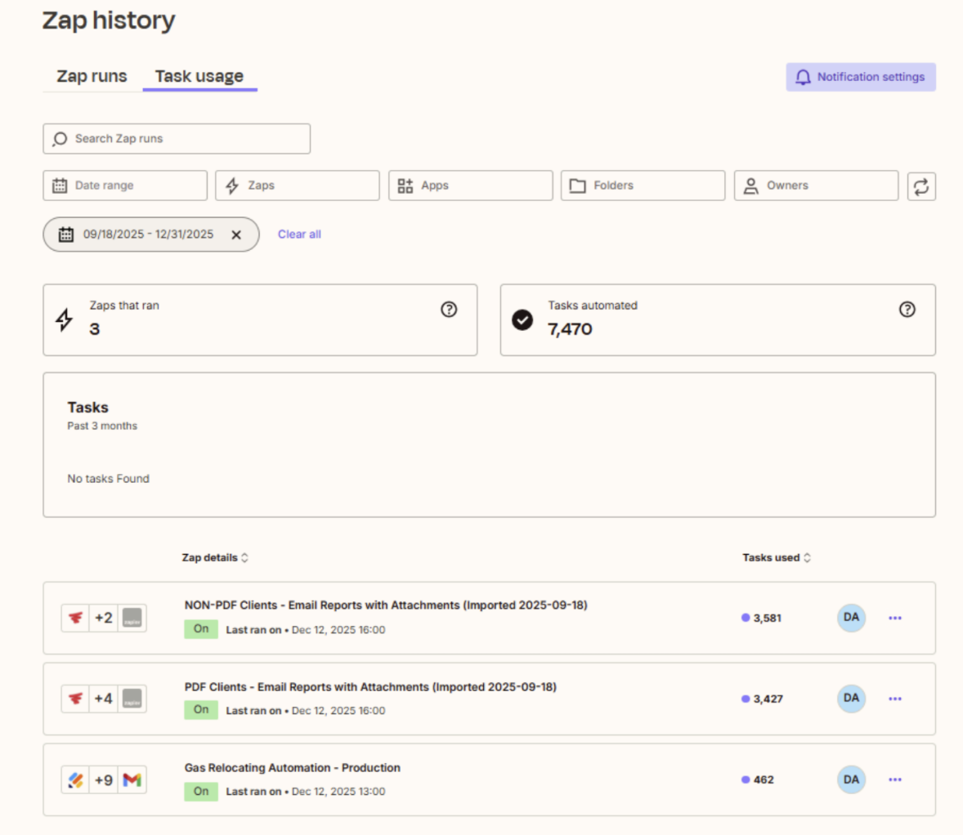This screenshot has height=835, width=963.
Task: Click the +2 apps badge on NON-PDF row
Action: [104, 618]
